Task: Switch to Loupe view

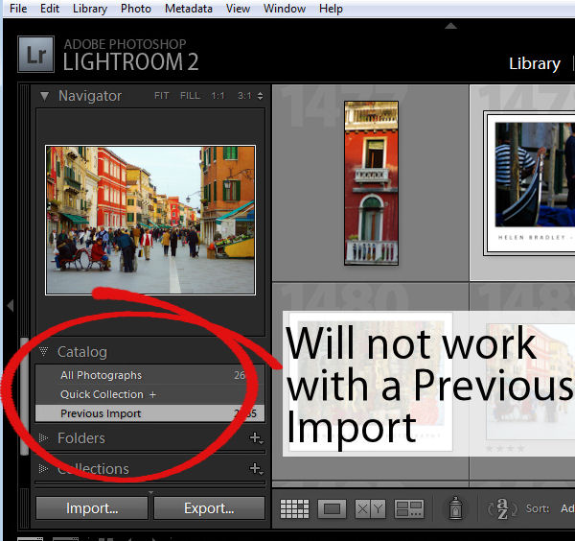Action: pos(332,508)
